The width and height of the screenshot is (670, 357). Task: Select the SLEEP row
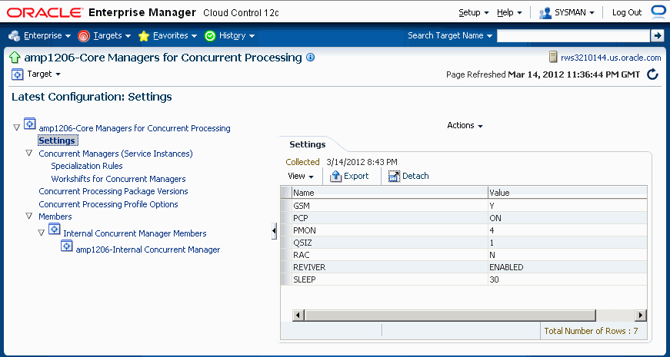(x=464, y=279)
